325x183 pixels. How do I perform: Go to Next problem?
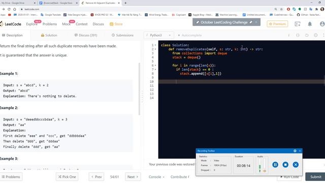(x=133, y=177)
